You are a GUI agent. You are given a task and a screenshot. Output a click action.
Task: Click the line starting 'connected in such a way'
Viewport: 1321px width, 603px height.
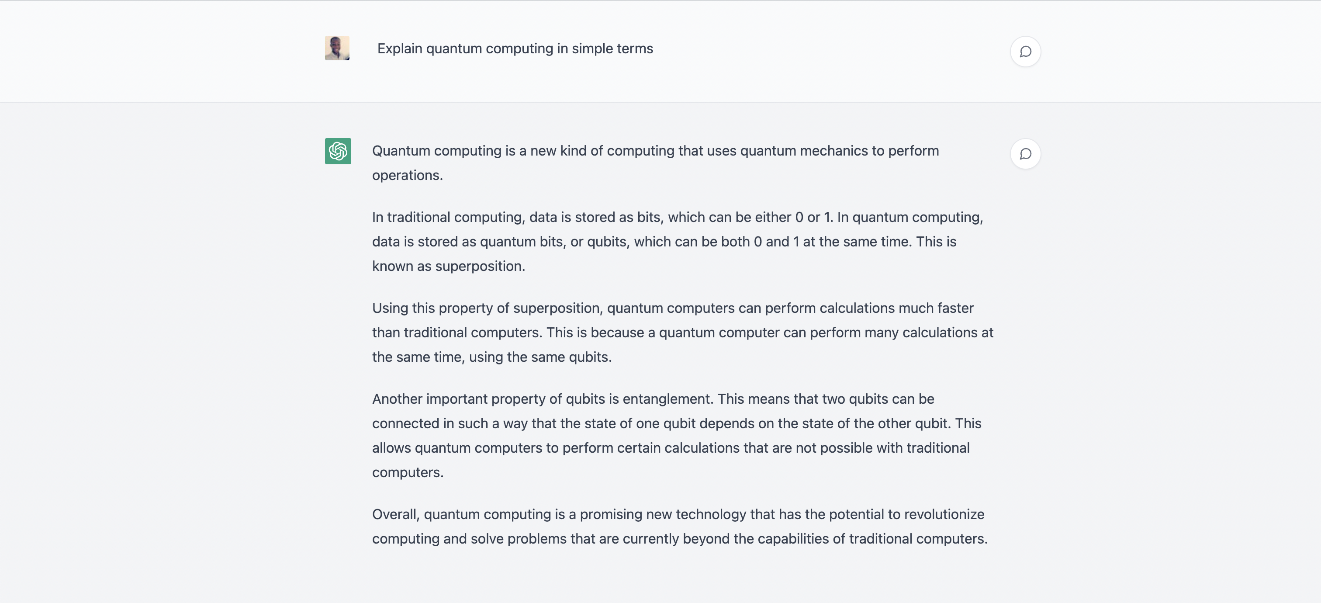tap(676, 423)
